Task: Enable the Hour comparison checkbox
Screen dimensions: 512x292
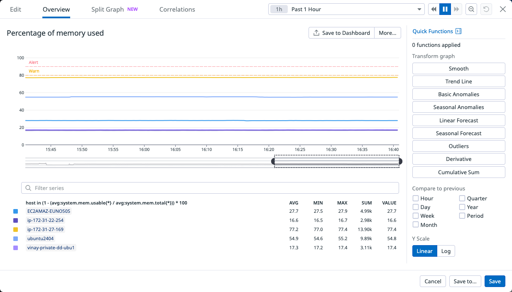Action: click(x=416, y=198)
